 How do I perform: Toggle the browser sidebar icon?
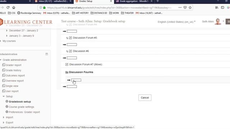(222, 8)
